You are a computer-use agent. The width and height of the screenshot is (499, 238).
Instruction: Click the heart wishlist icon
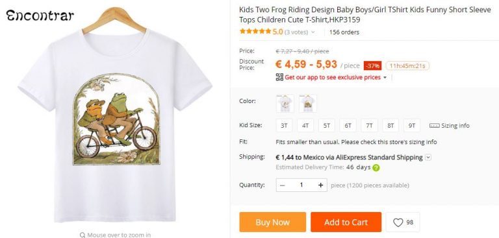point(398,222)
